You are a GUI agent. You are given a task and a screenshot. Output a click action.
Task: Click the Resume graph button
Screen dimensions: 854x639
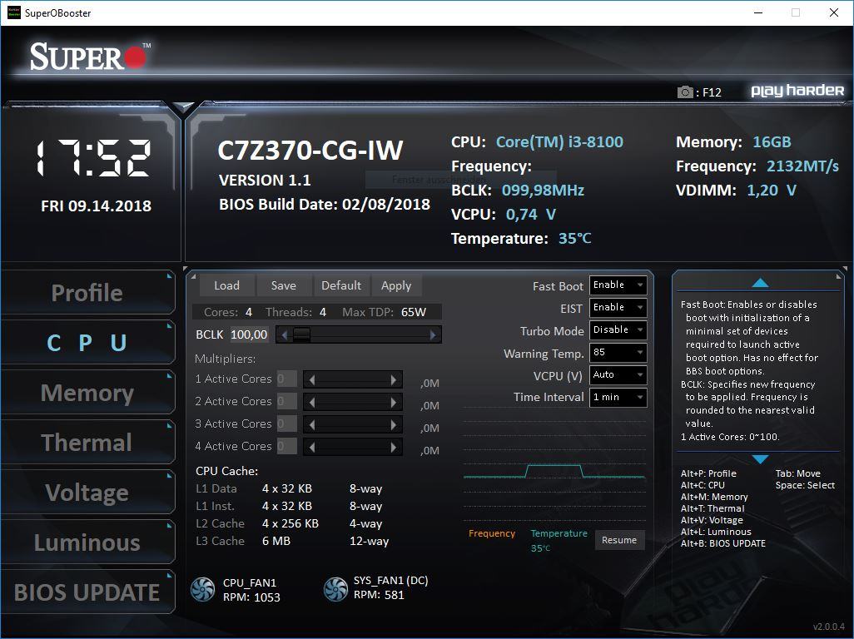click(619, 540)
